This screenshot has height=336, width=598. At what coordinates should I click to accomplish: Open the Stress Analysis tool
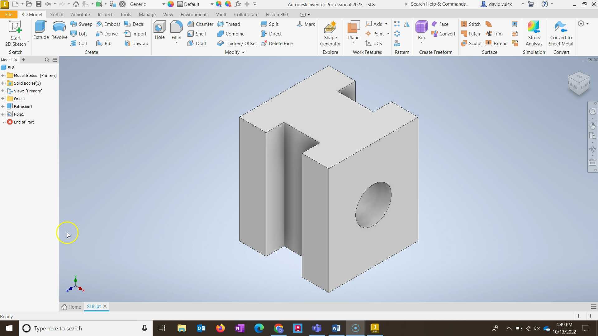[x=534, y=33]
